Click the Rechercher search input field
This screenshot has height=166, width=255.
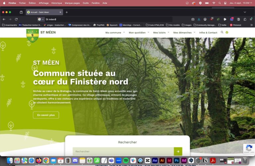tap(123, 151)
